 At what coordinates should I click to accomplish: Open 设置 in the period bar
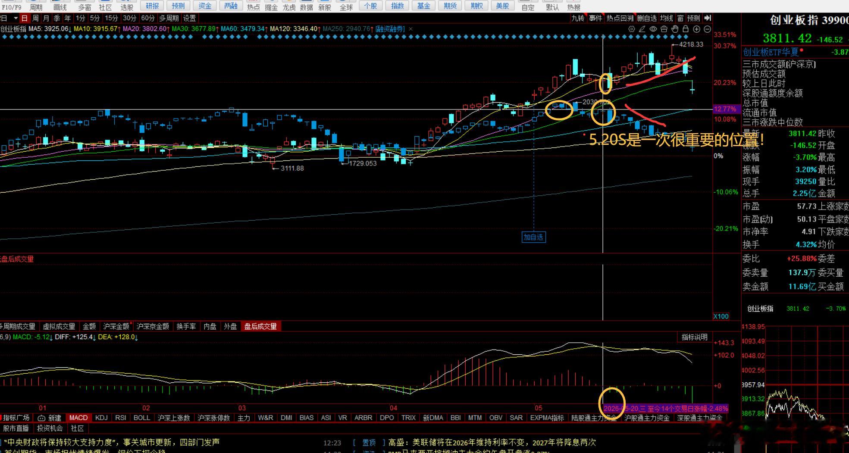[189, 18]
